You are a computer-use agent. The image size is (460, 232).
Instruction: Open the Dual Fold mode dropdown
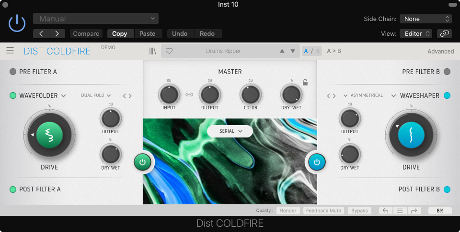pyautogui.click(x=96, y=95)
